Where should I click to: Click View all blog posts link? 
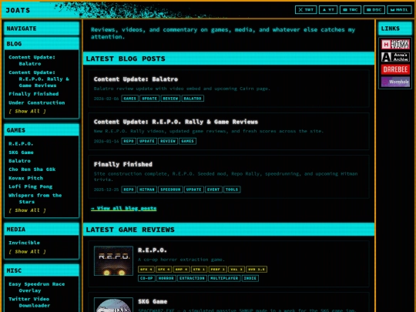click(x=123, y=208)
